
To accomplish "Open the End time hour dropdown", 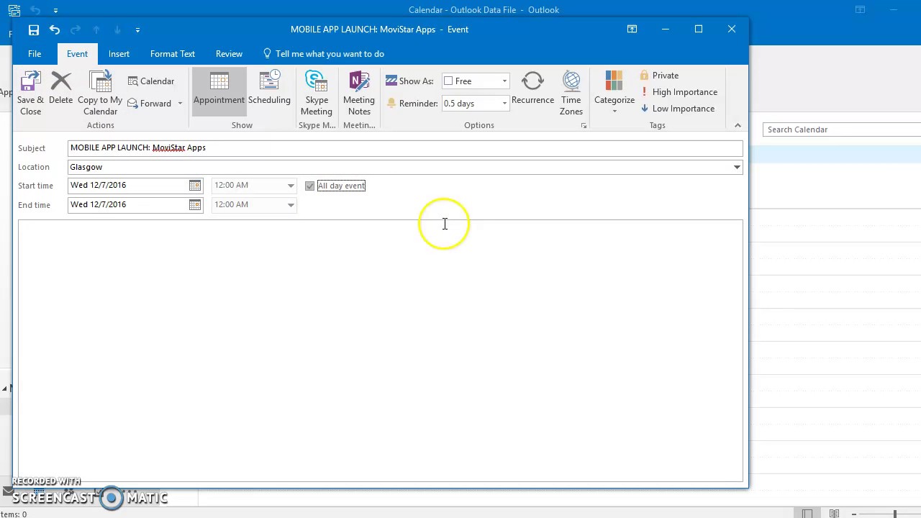I will 291,205.
